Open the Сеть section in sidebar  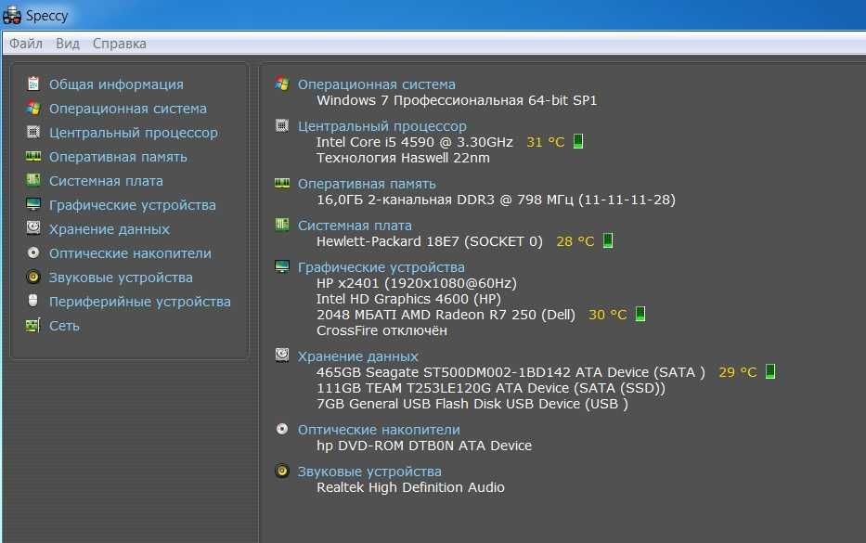click(x=64, y=326)
